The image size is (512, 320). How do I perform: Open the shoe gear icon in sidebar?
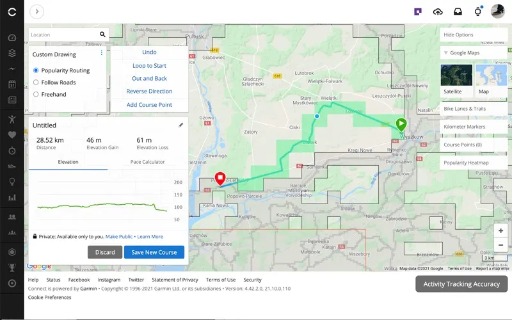(12, 166)
